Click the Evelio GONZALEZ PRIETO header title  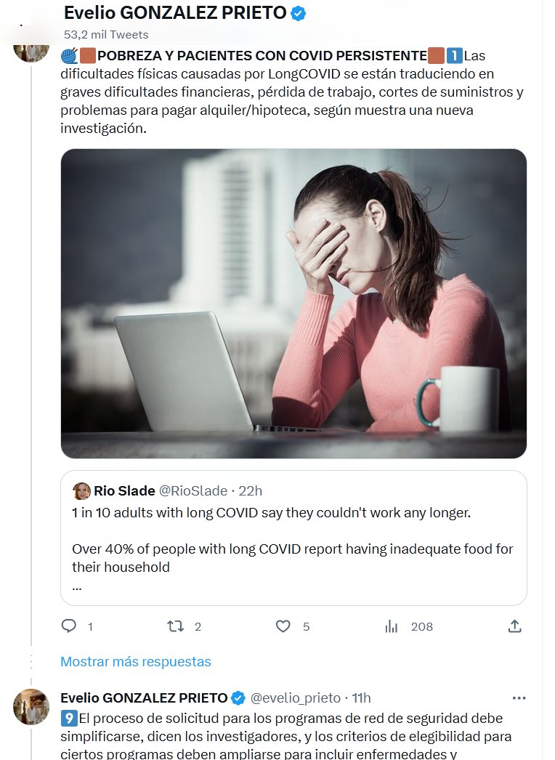tap(176, 12)
